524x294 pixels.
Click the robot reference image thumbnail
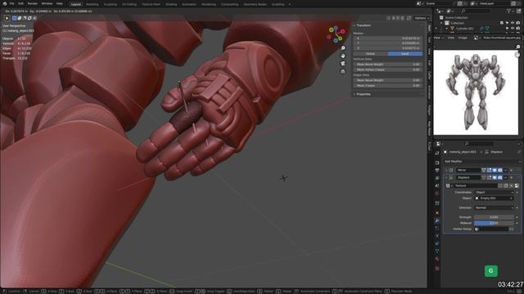476,92
